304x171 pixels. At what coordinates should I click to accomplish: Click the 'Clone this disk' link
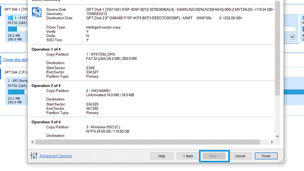(x=15, y=60)
